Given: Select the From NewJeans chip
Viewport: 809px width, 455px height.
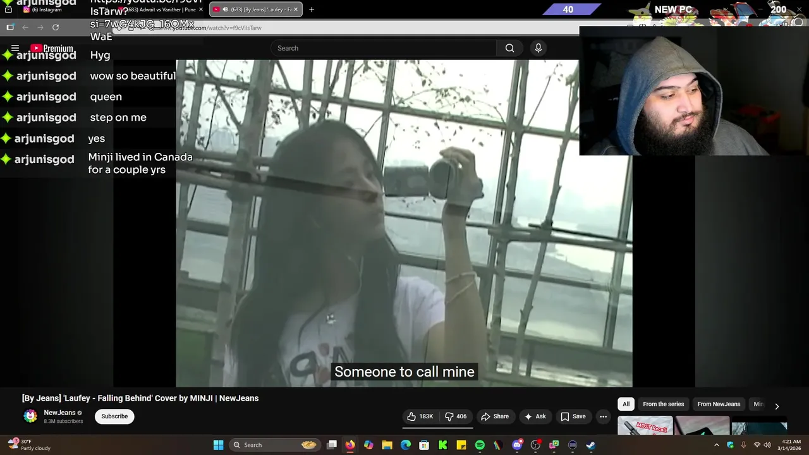Looking at the screenshot, I should click(x=719, y=404).
